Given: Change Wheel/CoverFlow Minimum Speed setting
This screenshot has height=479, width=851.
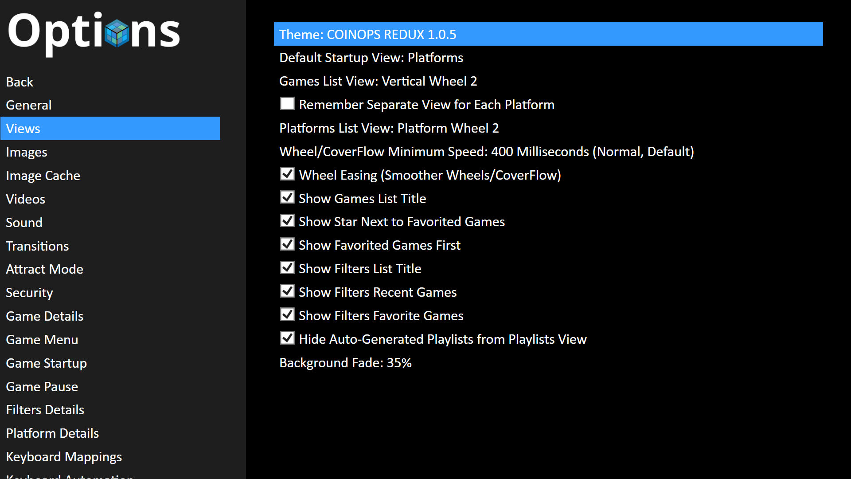Looking at the screenshot, I should (x=548, y=152).
